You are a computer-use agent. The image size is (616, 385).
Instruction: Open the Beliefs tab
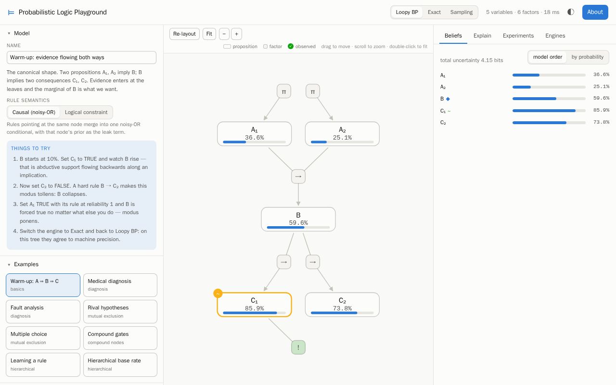tap(453, 36)
